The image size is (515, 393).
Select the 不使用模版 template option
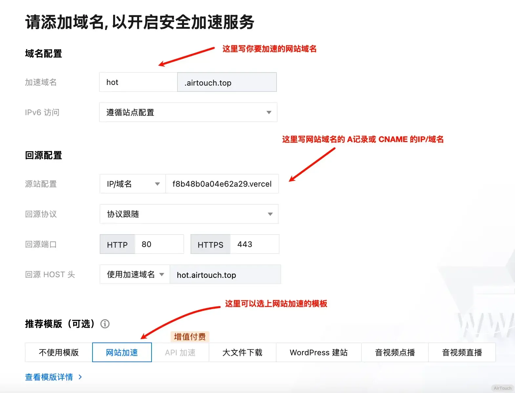(59, 353)
